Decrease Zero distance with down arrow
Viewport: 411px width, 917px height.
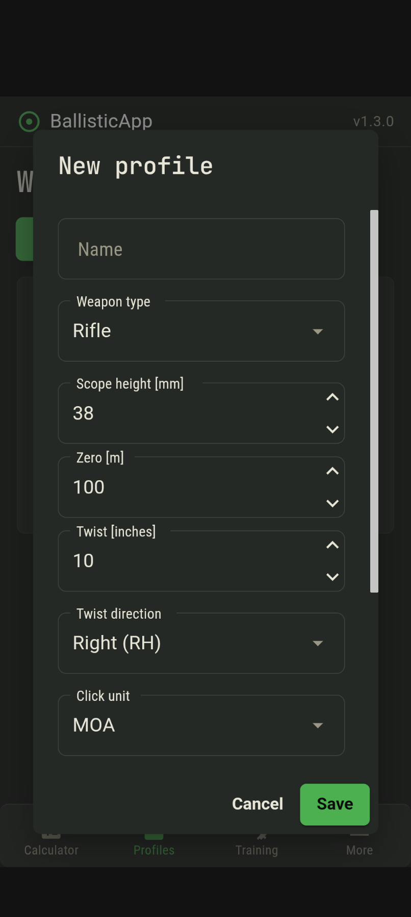tap(332, 503)
